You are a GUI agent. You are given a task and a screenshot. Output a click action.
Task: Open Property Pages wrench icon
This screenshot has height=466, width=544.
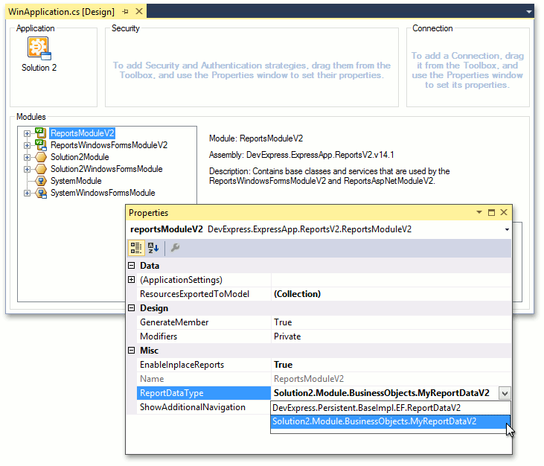click(175, 248)
